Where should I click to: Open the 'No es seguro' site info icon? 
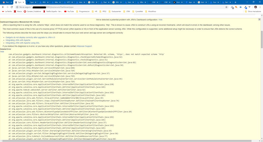[17, 7]
